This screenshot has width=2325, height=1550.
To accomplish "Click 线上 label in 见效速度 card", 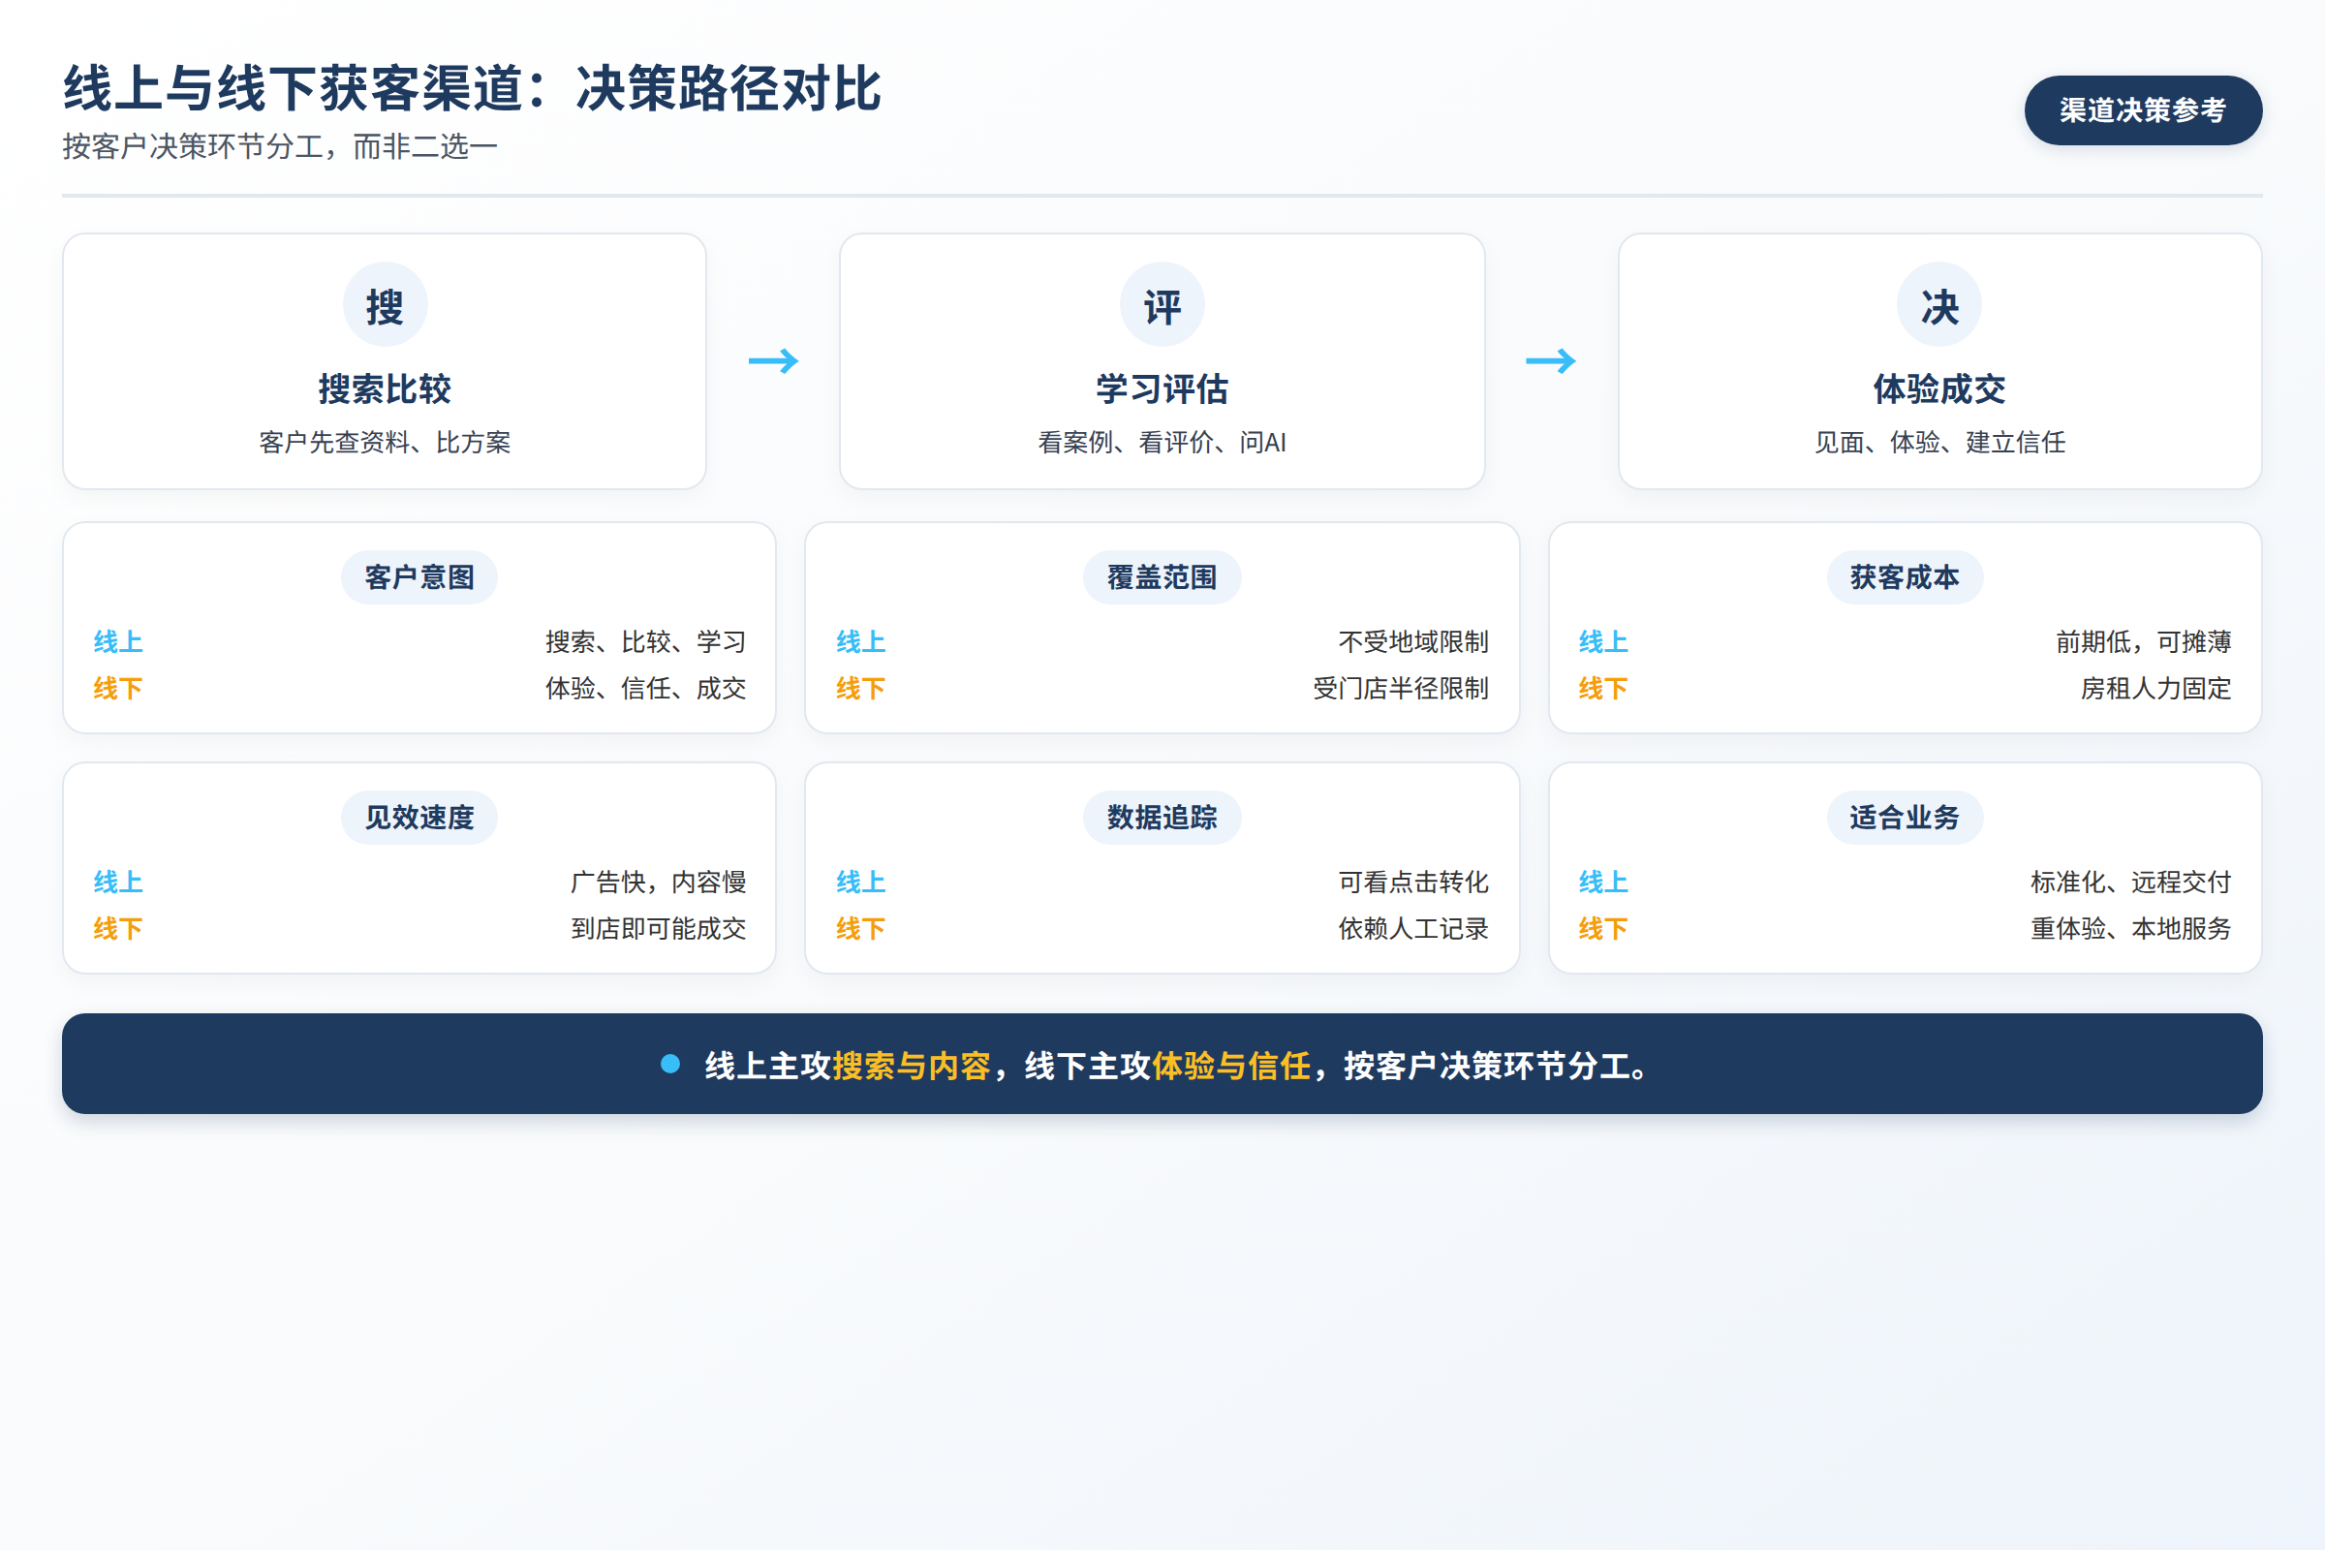I will (x=117, y=882).
